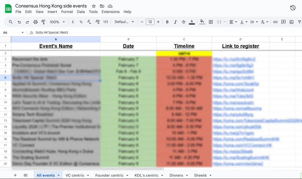Select column D header
This screenshot has width=302, height=179.
coord(241,39)
